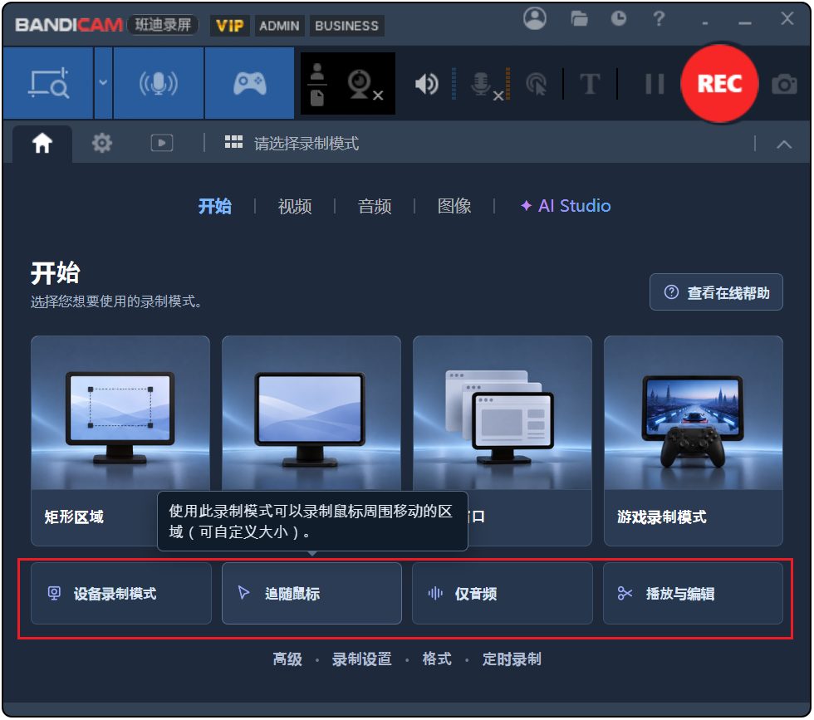Image resolution: width=814 pixels, height=720 pixels.
Task: Click the ADMIN badge
Action: click(279, 26)
